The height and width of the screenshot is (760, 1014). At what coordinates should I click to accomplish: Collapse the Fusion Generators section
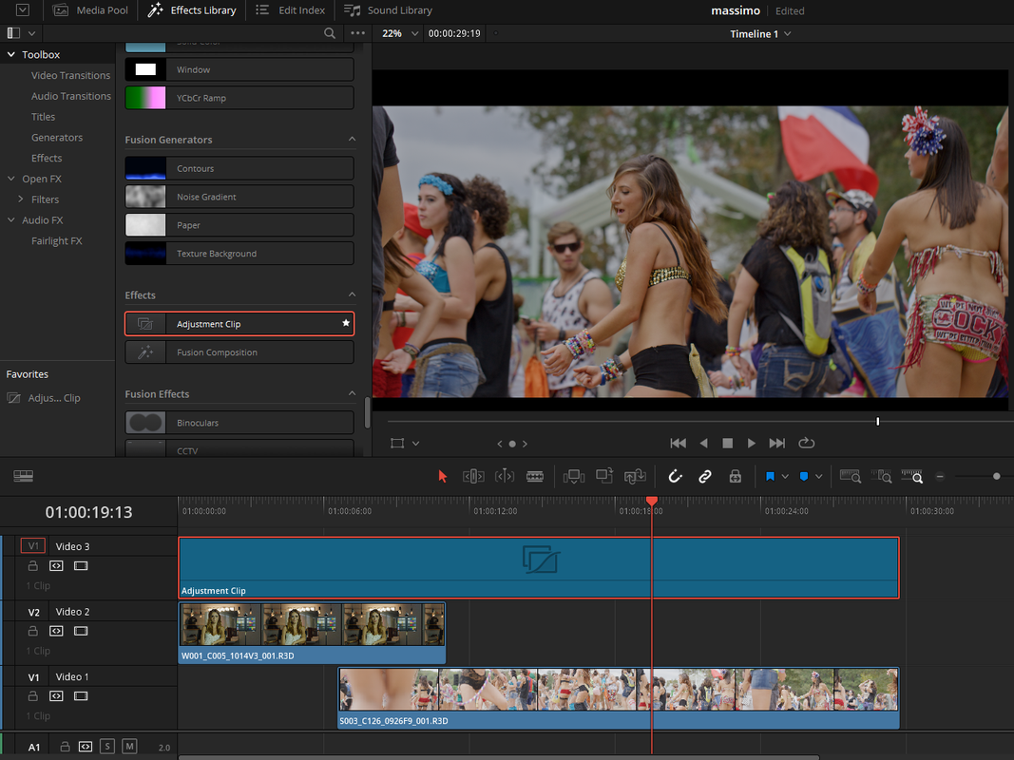coord(352,139)
